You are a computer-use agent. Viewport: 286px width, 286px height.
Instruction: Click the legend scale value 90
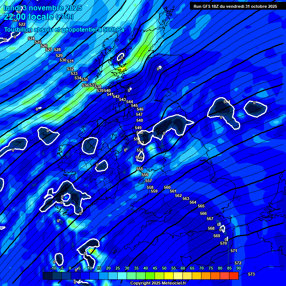point(238,268)
